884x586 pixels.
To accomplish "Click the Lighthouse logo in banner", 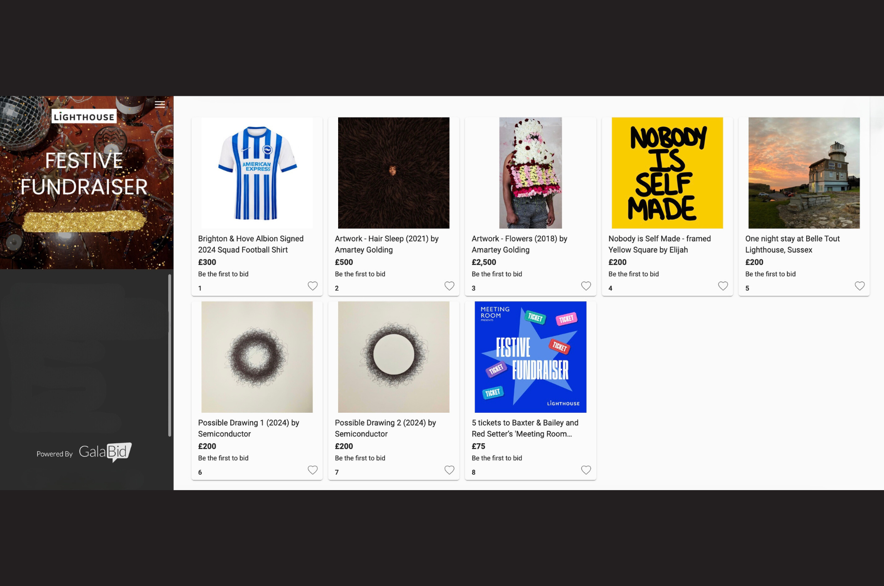I will (84, 116).
